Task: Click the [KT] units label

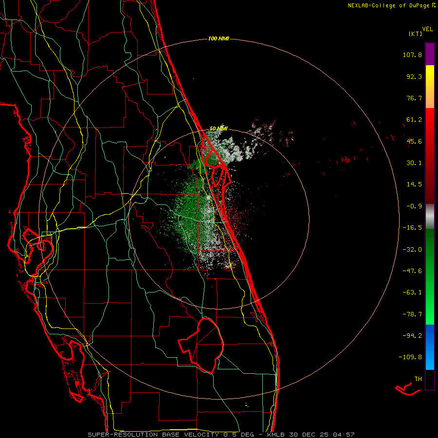Action: coord(416,34)
